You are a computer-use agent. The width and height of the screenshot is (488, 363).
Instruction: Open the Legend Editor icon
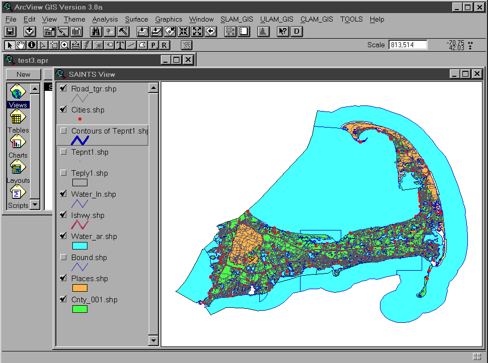click(x=63, y=32)
